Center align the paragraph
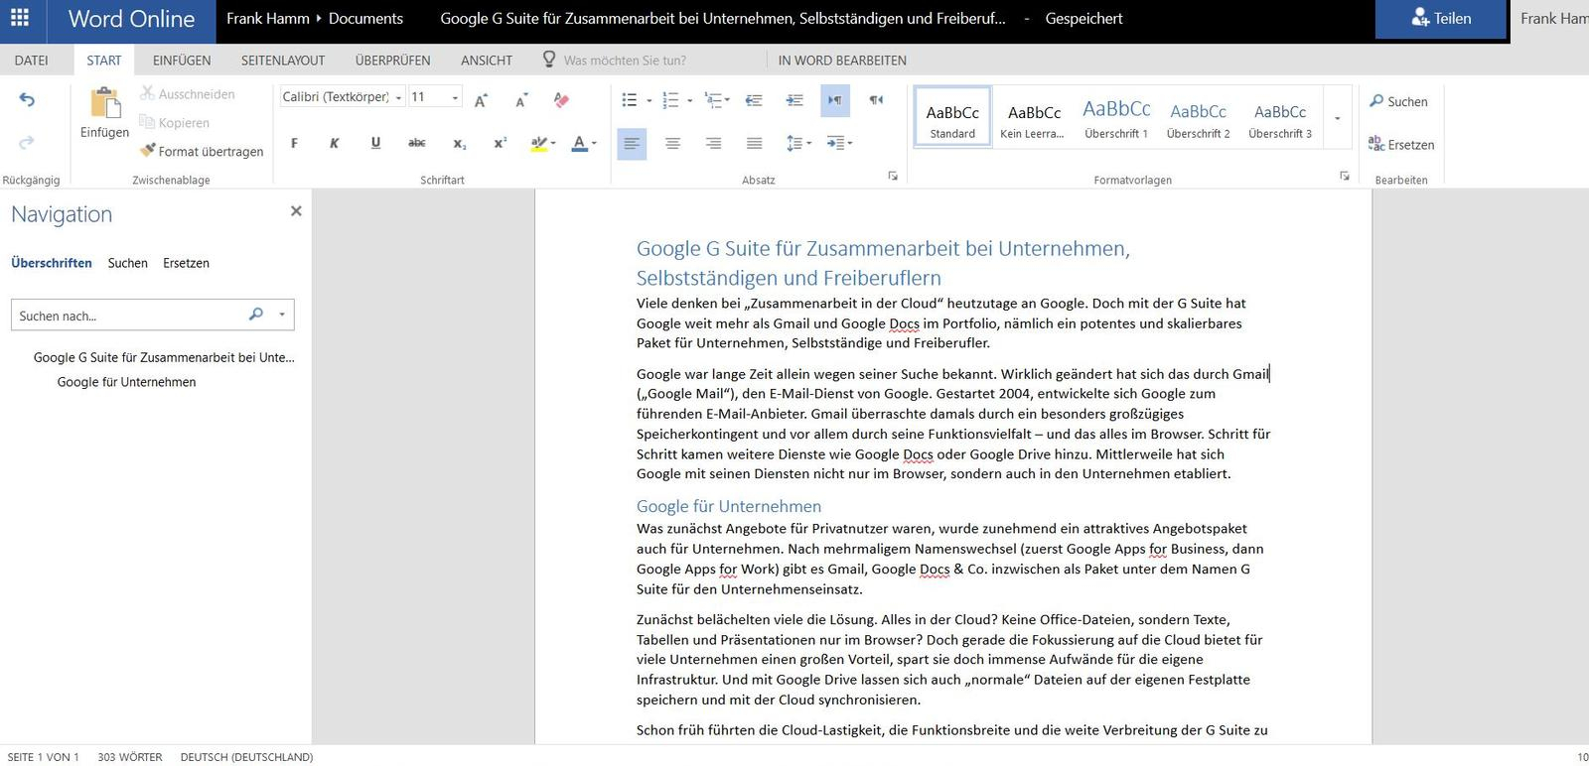1589x766 pixels. (x=672, y=144)
